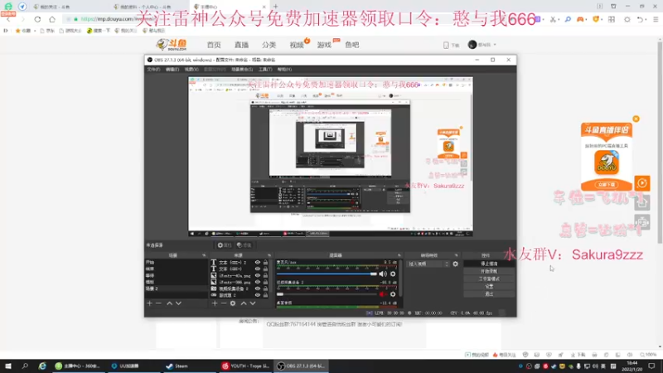Open the Scene Collection menu in OBS
Screen dimensions: 663x373
(x=242, y=70)
